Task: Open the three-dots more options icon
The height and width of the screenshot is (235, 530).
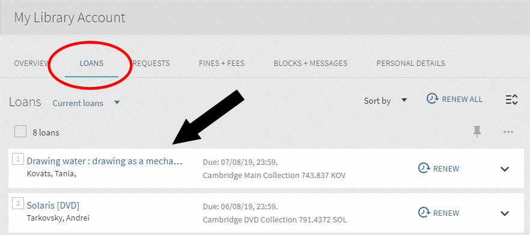Action: [x=508, y=132]
